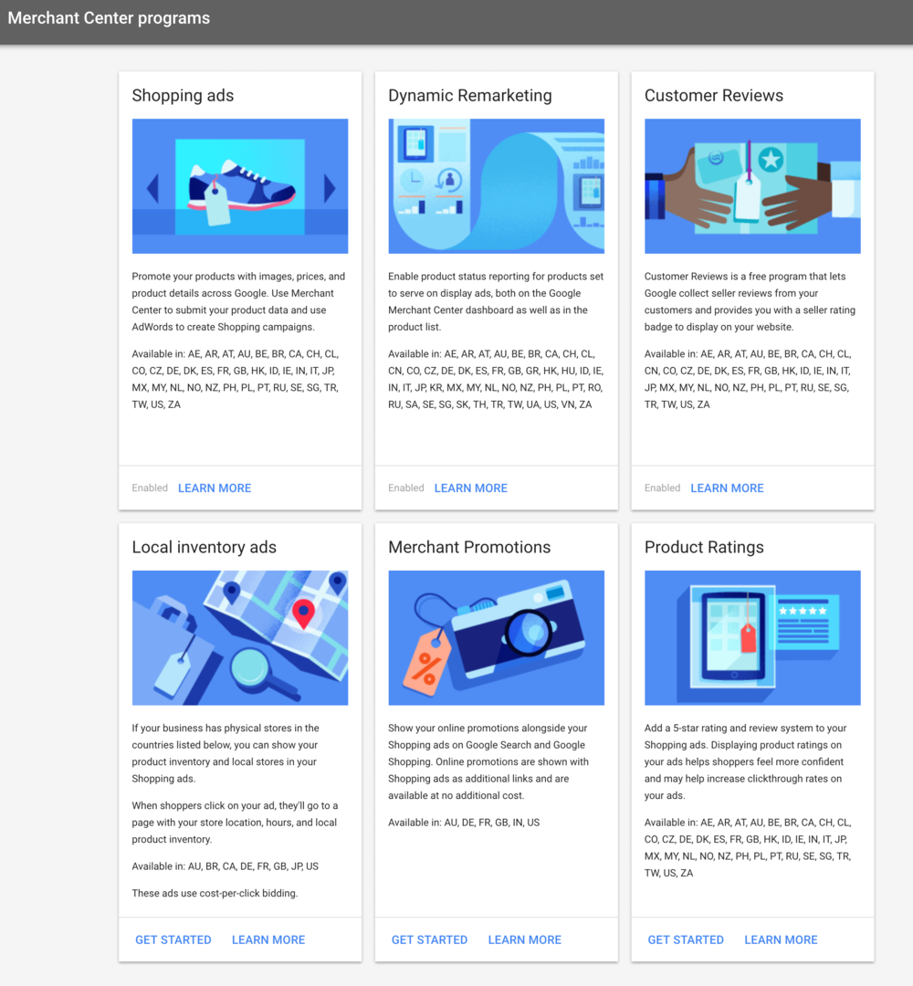
Task: Open Learn More for Shopping ads
Action: (215, 488)
